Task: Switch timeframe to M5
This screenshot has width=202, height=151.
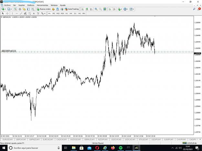Action: 54,14
